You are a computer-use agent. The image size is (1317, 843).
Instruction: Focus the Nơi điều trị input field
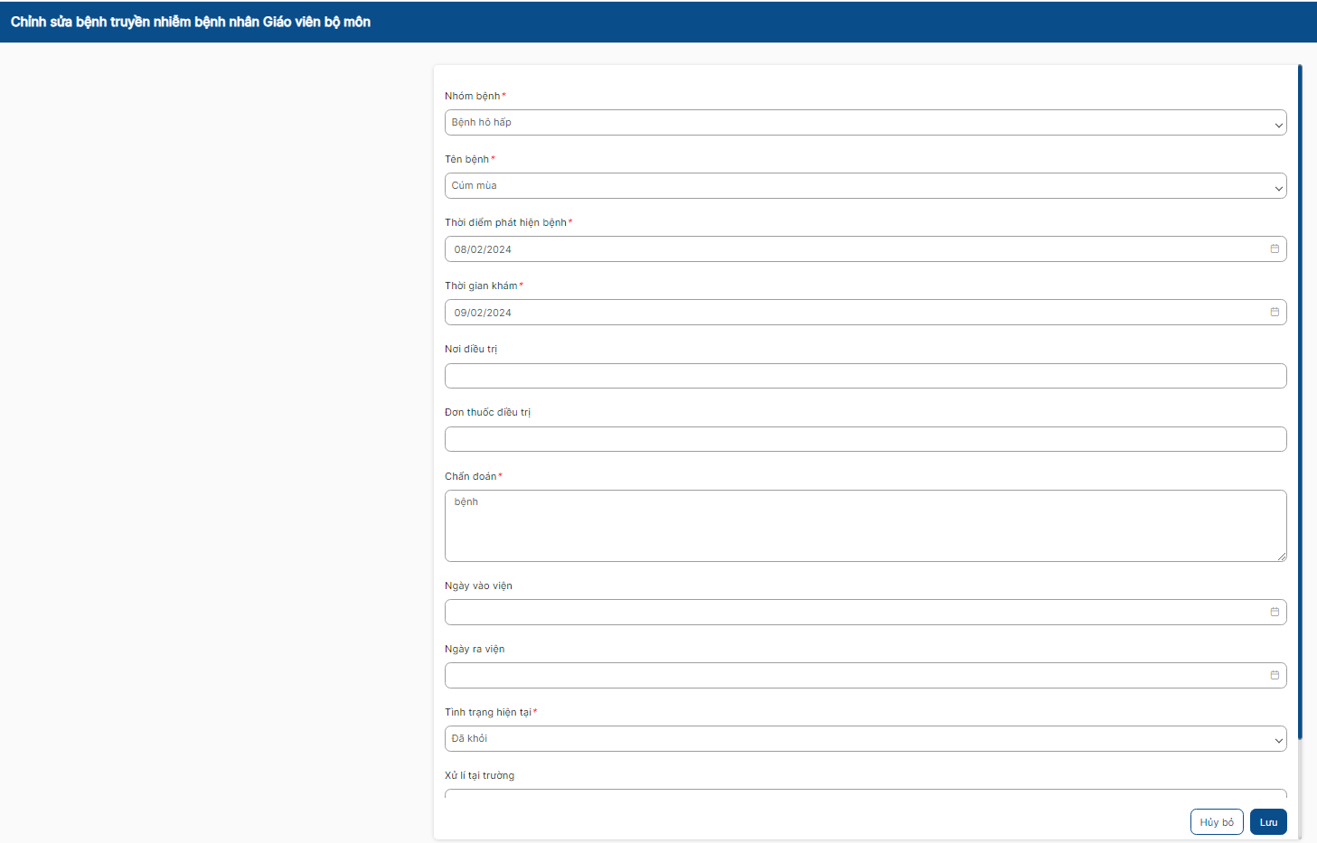(x=865, y=376)
